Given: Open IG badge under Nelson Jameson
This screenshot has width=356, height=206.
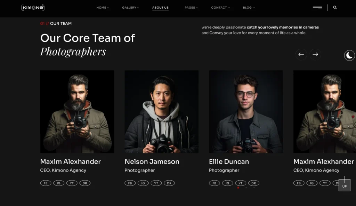Looking at the screenshot, I should pos(143,183).
